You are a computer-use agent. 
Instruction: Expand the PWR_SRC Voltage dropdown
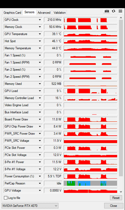[x=40, y=141]
